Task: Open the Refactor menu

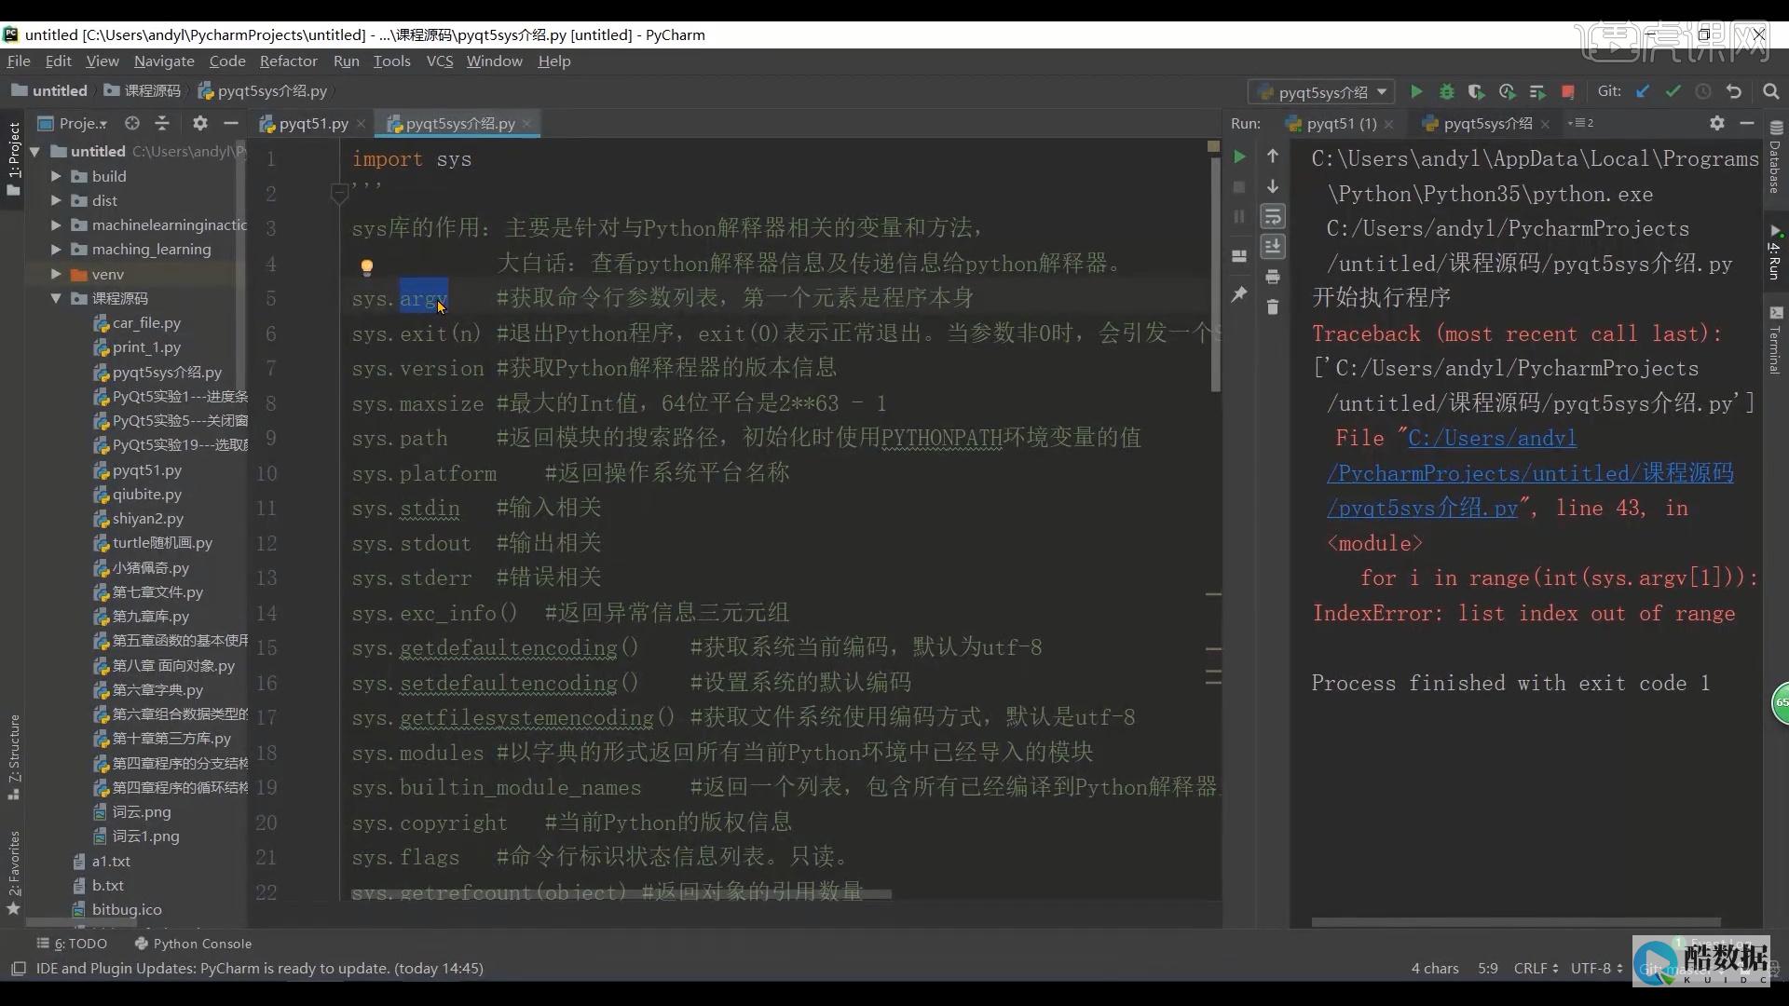Action: [288, 61]
